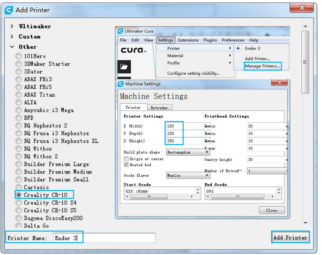Viewport: 322px width, 255px height.
Task: Open the Build plate shape dropdown
Action: [188, 152]
